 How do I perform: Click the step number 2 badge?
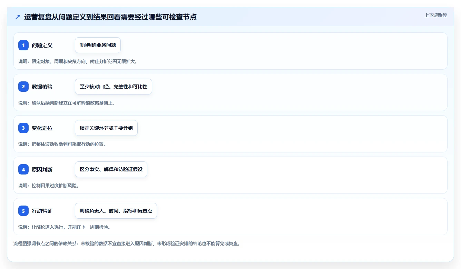tap(23, 87)
